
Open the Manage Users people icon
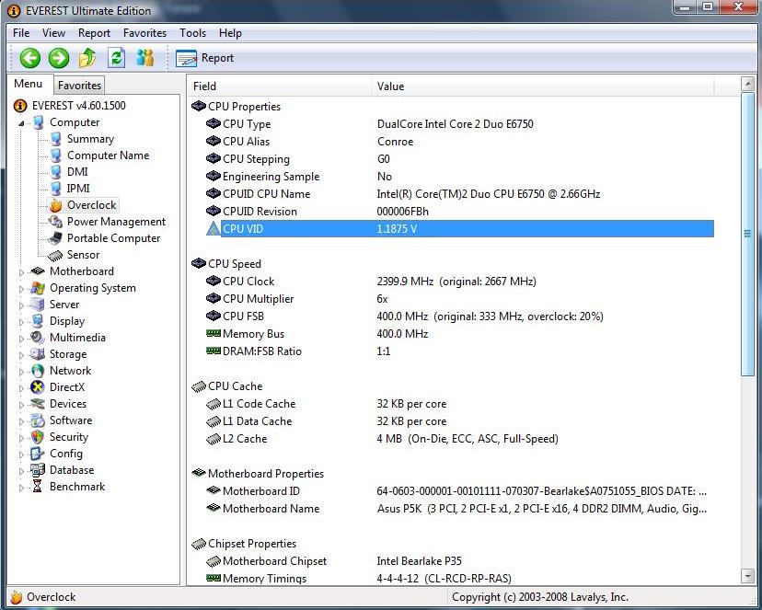pos(144,58)
